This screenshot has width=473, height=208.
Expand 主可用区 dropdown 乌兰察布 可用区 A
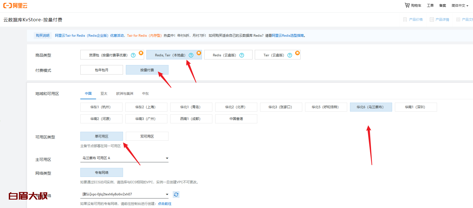tap(124, 158)
